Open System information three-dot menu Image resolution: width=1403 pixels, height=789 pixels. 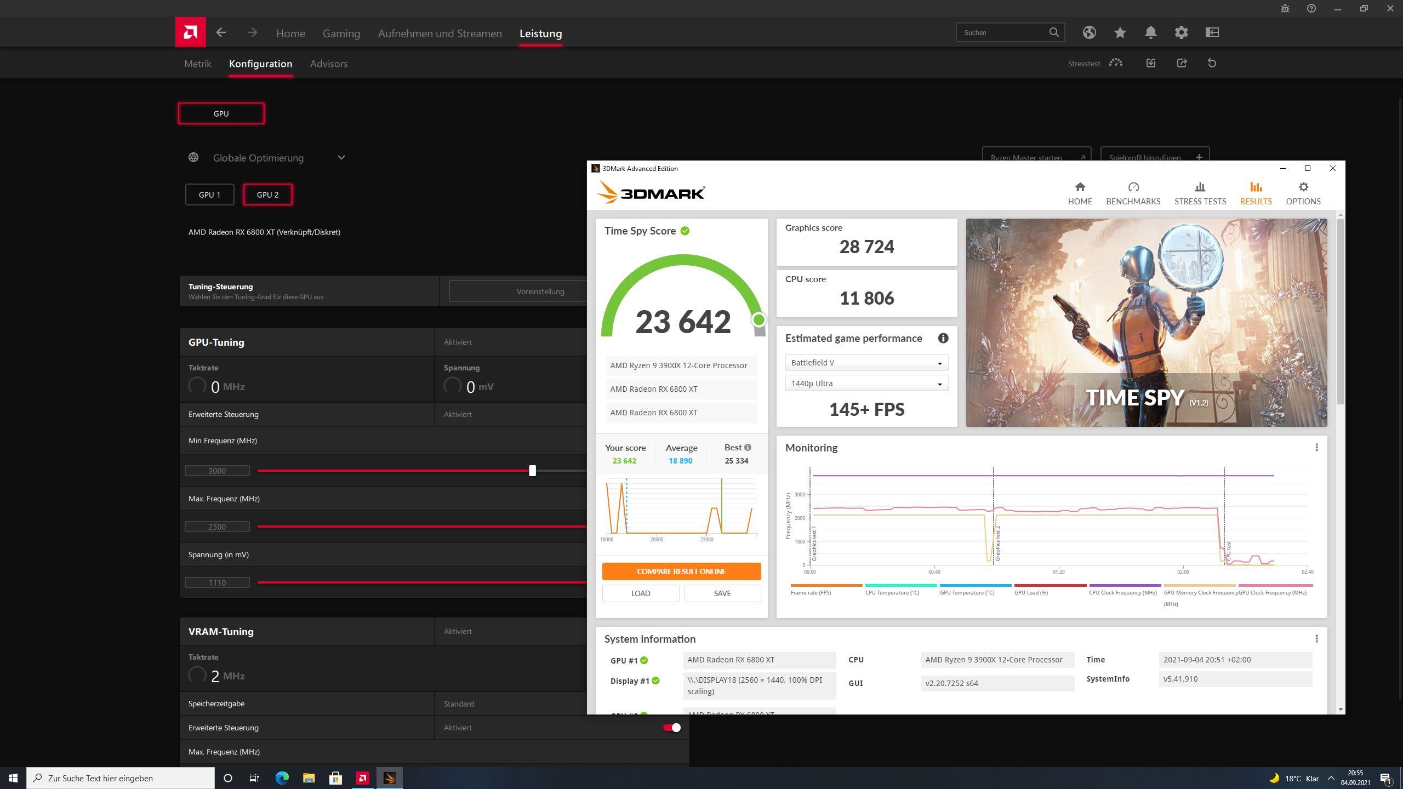click(x=1316, y=639)
